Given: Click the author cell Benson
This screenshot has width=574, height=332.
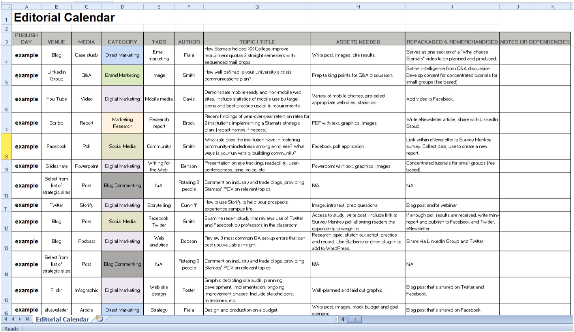Looking at the screenshot, I should 189,166.
